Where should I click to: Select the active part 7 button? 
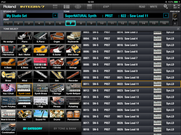pos(70,23)
